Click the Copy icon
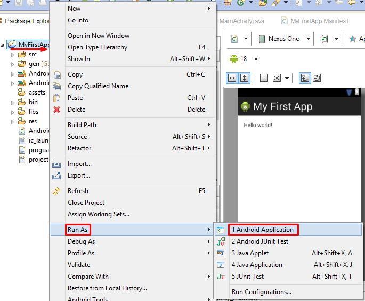The width and height of the screenshot is (365, 301). pyautogui.click(x=56, y=75)
